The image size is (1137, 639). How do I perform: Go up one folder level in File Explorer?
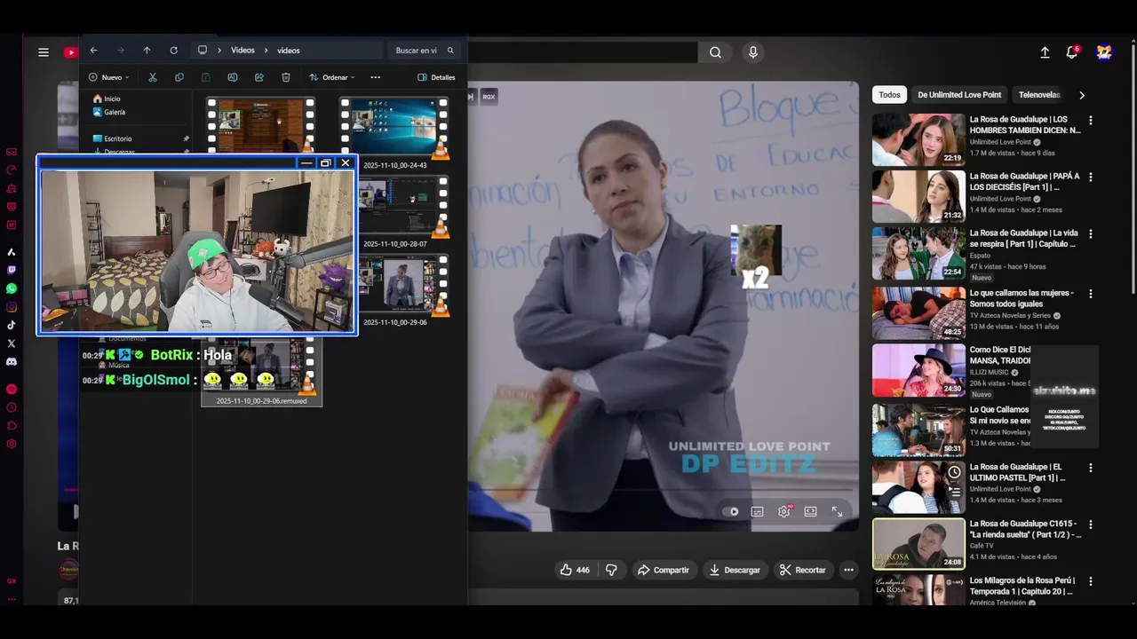pos(147,51)
